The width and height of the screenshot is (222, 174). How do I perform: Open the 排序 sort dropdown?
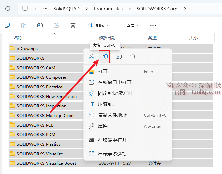click(x=98, y=25)
